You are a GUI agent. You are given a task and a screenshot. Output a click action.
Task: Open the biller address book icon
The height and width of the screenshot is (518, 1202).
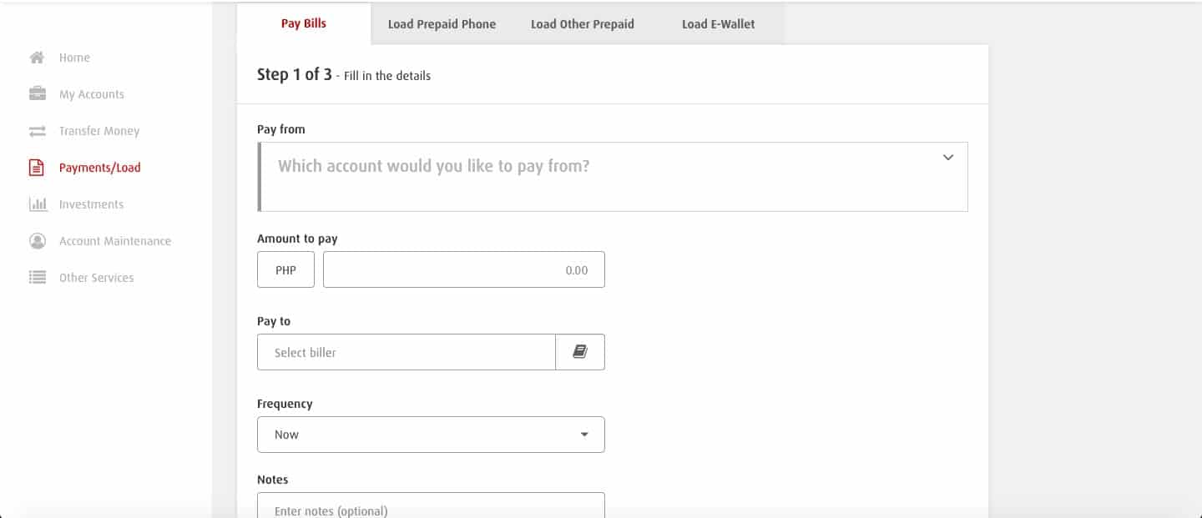tap(579, 352)
